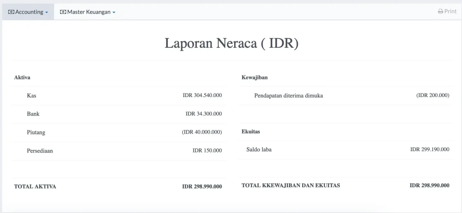The height and width of the screenshot is (213, 462).
Task: Select the Laporan Neraca (IDR) title
Action: coord(231,43)
